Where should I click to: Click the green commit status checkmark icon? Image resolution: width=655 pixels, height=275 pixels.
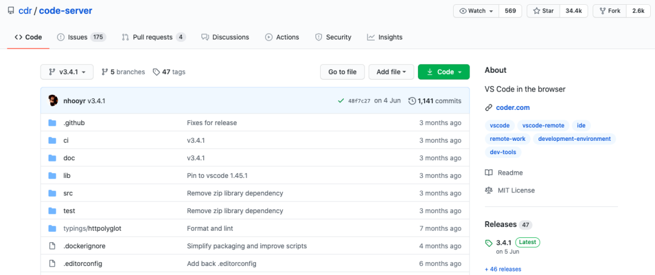coord(341,101)
